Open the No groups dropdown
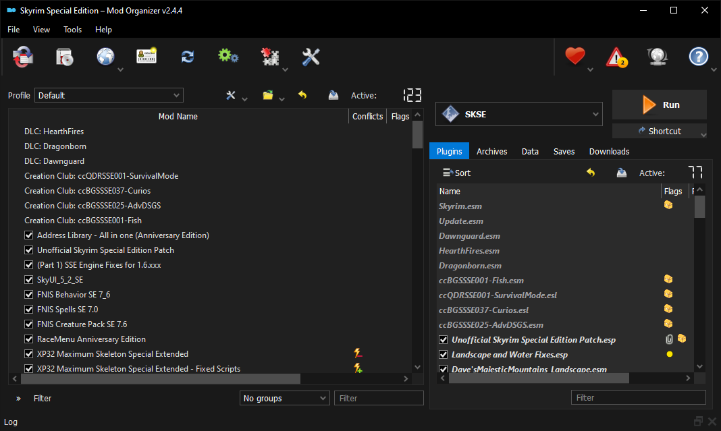Screen dimensions: 721x431 coord(285,398)
